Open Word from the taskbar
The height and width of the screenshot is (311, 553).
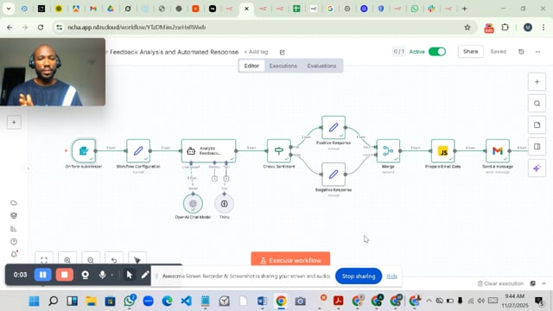(x=262, y=301)
